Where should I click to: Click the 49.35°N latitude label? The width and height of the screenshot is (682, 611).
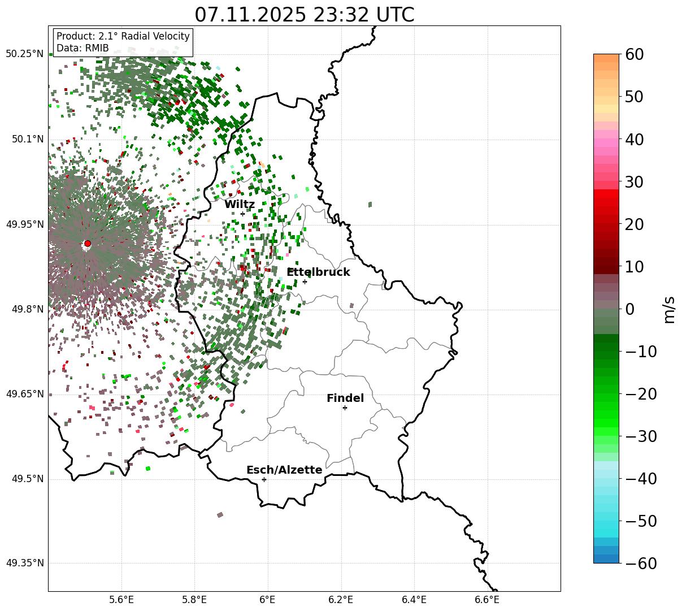25,563
